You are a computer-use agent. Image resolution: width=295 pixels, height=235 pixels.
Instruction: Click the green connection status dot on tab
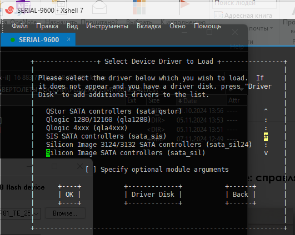(x=13, y=40)
